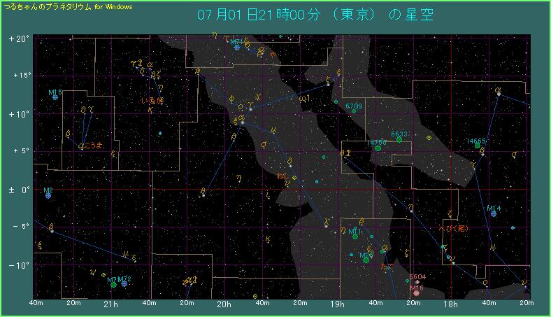Select the 19h right ascension label
The image size is (551, 317).
(337, 304)
